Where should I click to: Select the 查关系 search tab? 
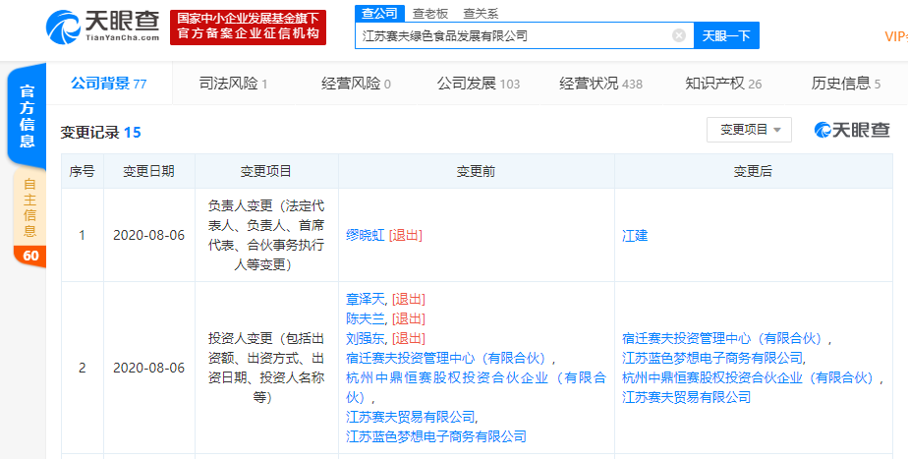click(x=481, y=13)
